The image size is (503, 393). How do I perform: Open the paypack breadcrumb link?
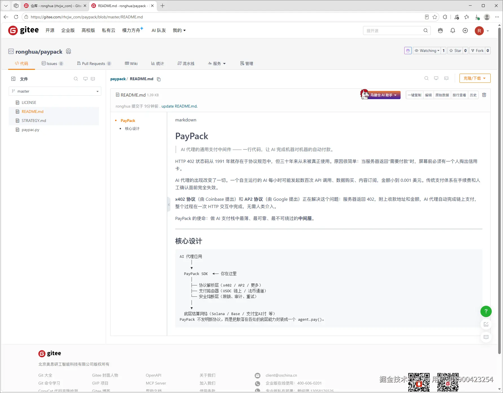118,79
